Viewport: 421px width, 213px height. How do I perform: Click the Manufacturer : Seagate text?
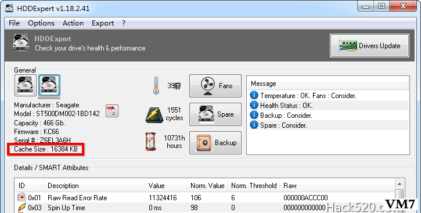coord(46,105)
